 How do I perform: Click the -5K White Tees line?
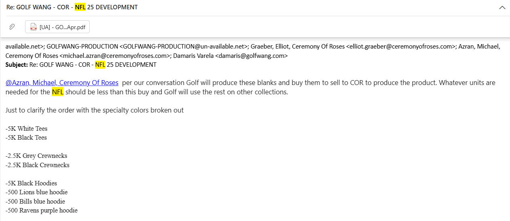[27, 129]
